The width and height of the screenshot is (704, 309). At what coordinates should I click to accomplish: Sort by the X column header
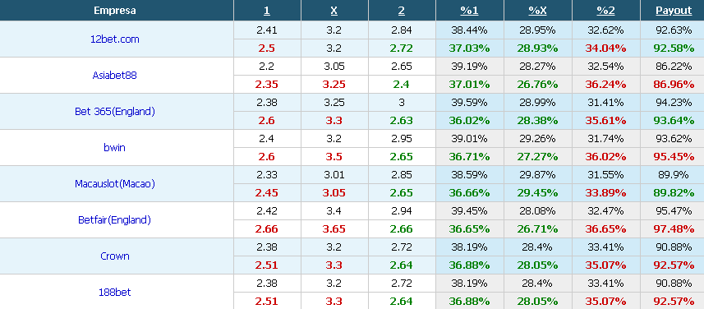334,11
